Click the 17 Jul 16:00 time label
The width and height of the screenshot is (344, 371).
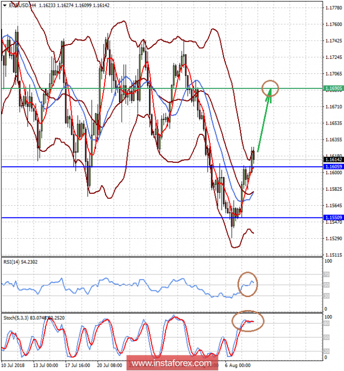pos(78,365)
